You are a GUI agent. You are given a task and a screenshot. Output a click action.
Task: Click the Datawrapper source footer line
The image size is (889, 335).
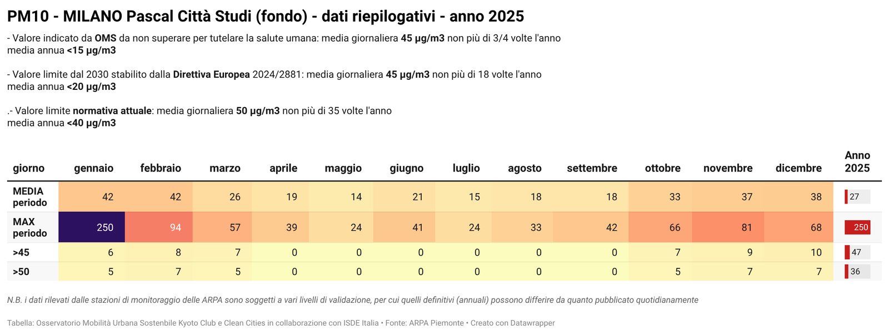(281, 323)
